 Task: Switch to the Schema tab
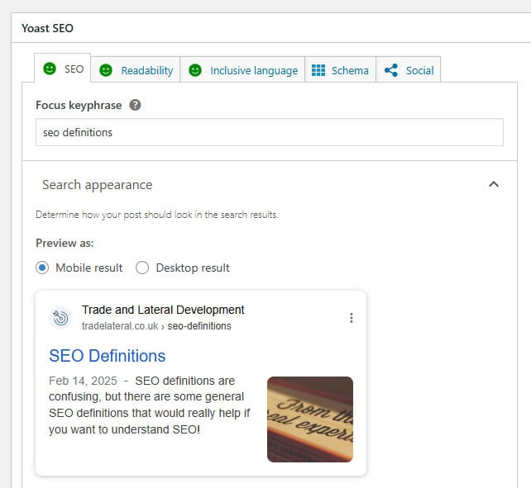pyautogui.click(x=340, y=70)
